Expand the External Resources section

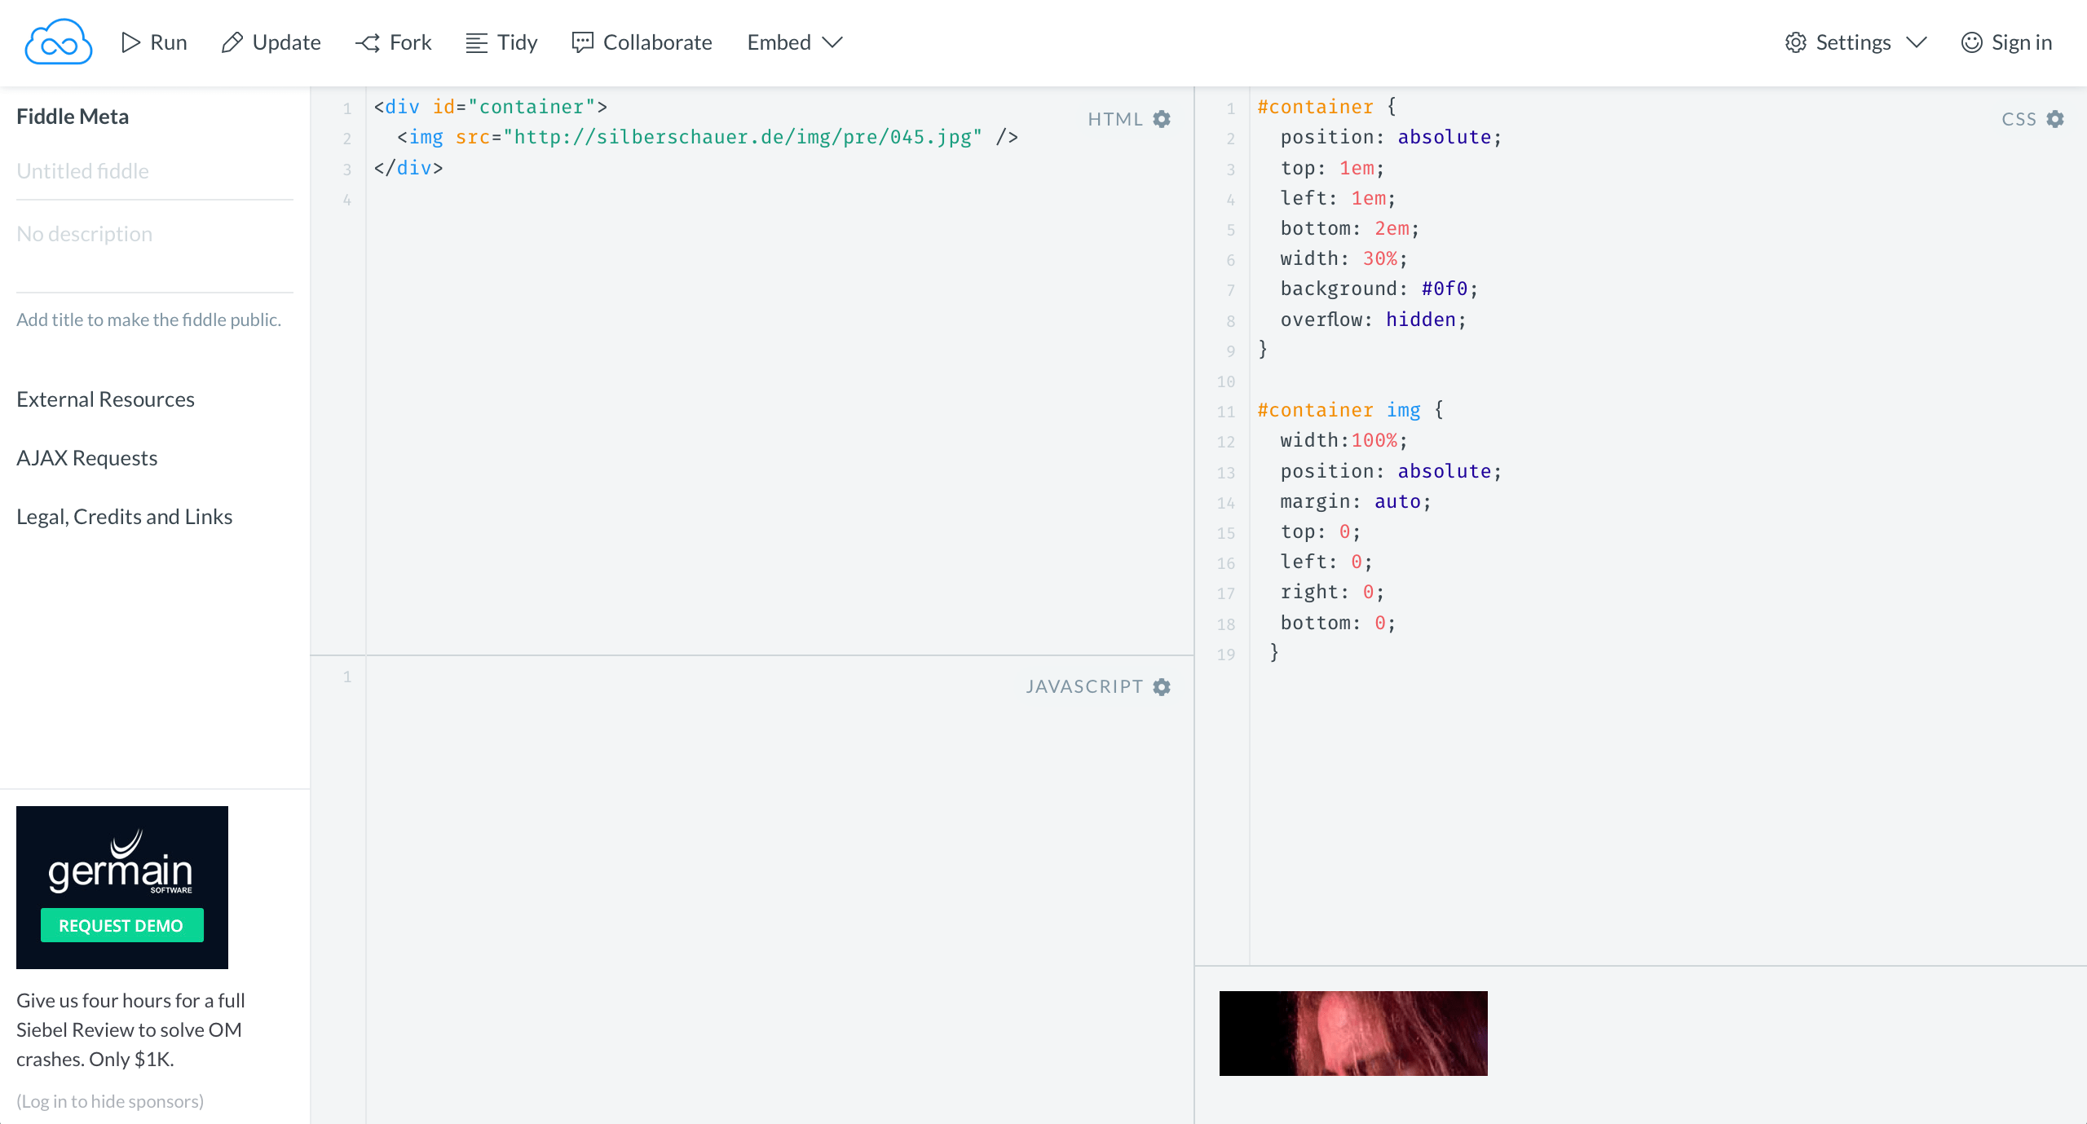pos(105,399)
